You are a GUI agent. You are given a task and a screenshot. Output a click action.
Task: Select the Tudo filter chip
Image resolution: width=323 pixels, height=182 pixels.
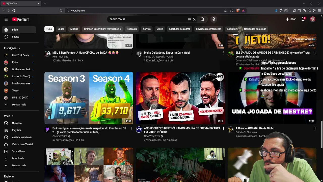click(x=49, y=29)
